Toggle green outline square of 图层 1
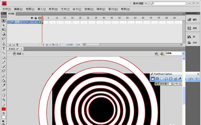The width and height of the screenshot is (201, 125). click(39, 22)
